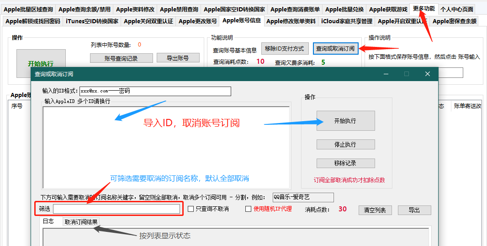Focus the QQ音乐-爱奇艺 example field
The width and height of the screenshot is (487, 246).
pos(303,197)
